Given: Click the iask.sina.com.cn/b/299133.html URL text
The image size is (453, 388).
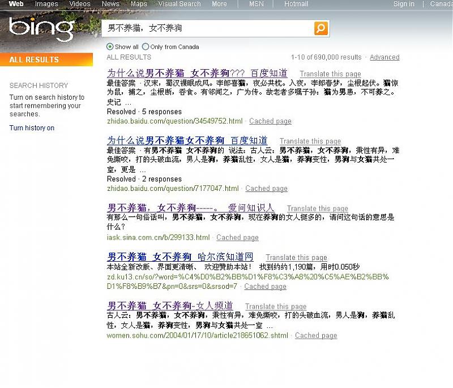Looking at the screenshot, I should (159, 237).
